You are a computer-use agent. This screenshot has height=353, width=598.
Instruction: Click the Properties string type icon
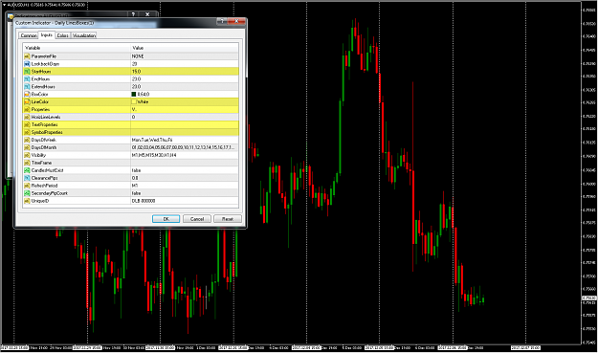[27, 109]
